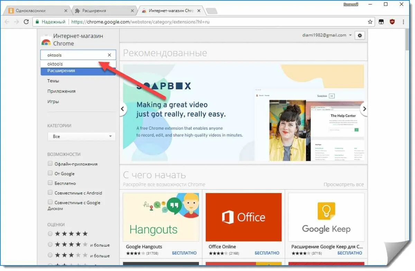Click БЕСПЛАТНО under Office Online

pyautogui.click(x=267, y=253)
